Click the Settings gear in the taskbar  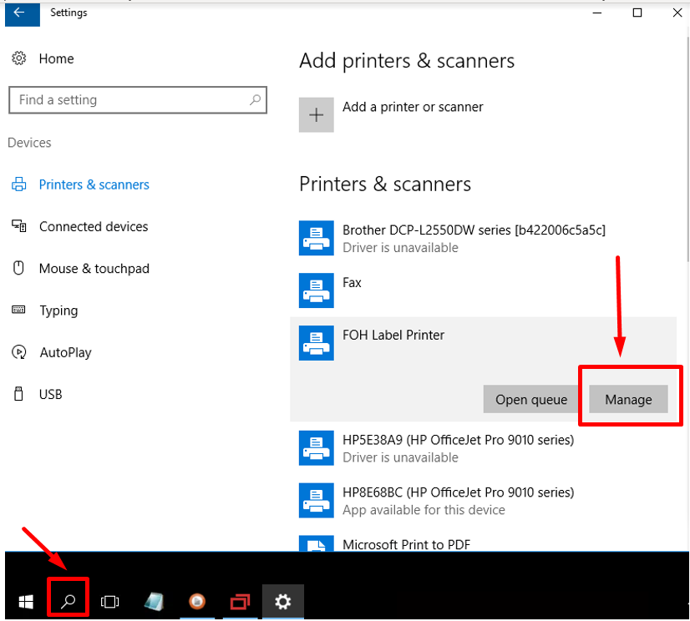click(283, 601)
